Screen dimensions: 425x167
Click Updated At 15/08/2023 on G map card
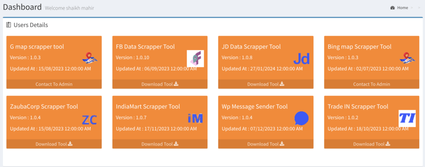[x=50, y=69]
